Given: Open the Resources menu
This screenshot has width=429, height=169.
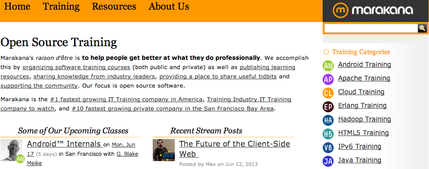Looking at the screenshot, I should point(114,6).
